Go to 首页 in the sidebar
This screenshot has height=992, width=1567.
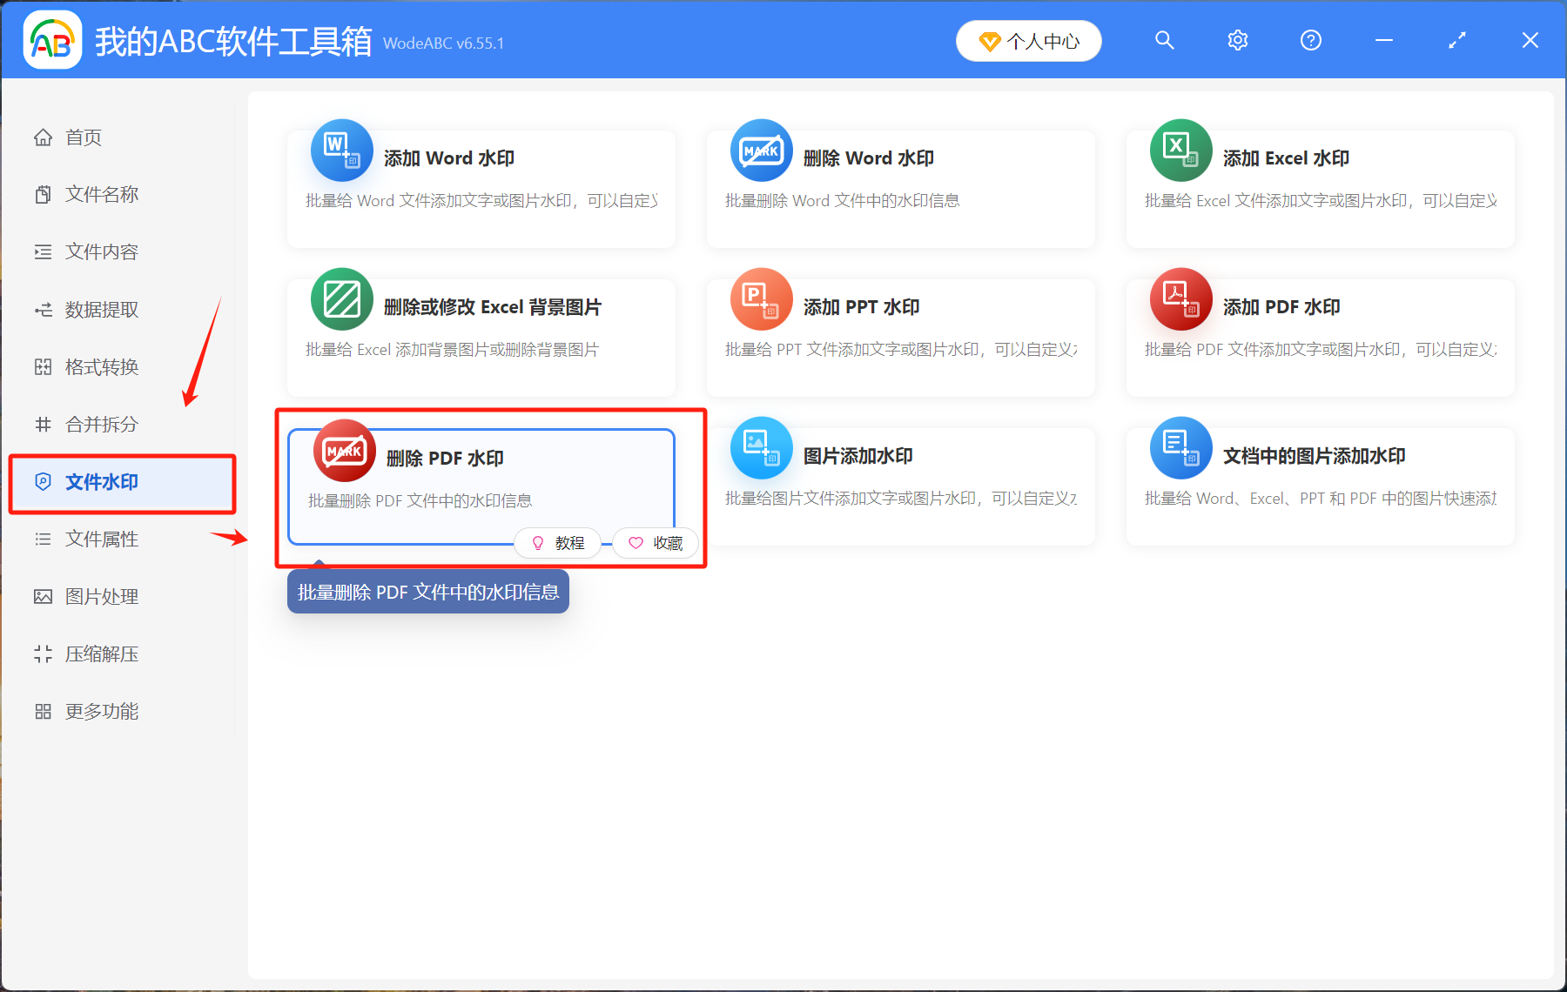pyautogui.click(x=84, y=137)
